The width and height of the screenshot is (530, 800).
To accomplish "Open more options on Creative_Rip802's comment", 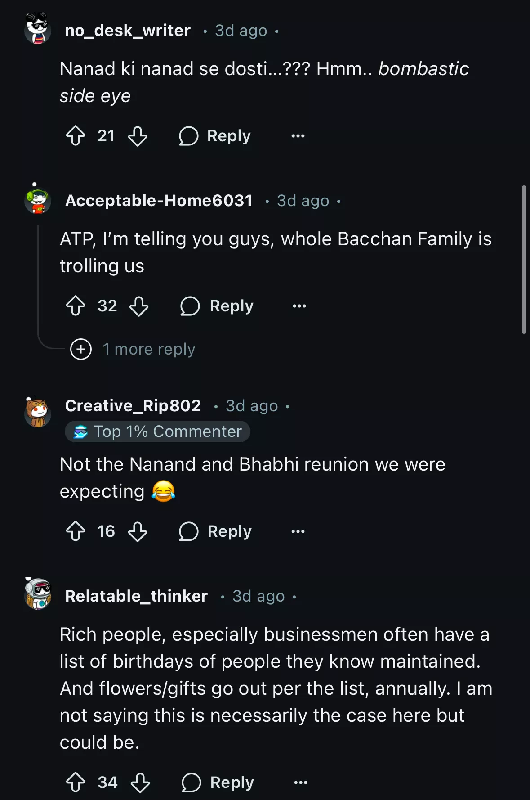I will click(x=298, y=531).
